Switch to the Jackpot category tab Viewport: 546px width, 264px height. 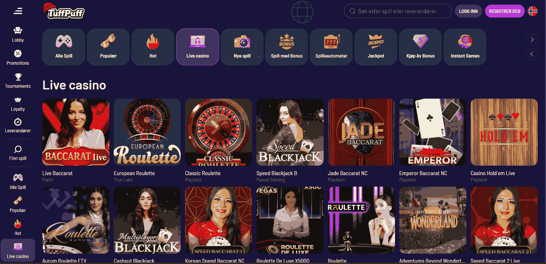(376, 47)
